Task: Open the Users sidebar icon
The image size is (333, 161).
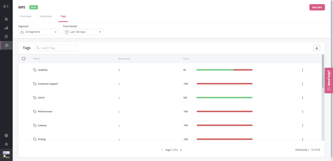Action: pos(6,19)
